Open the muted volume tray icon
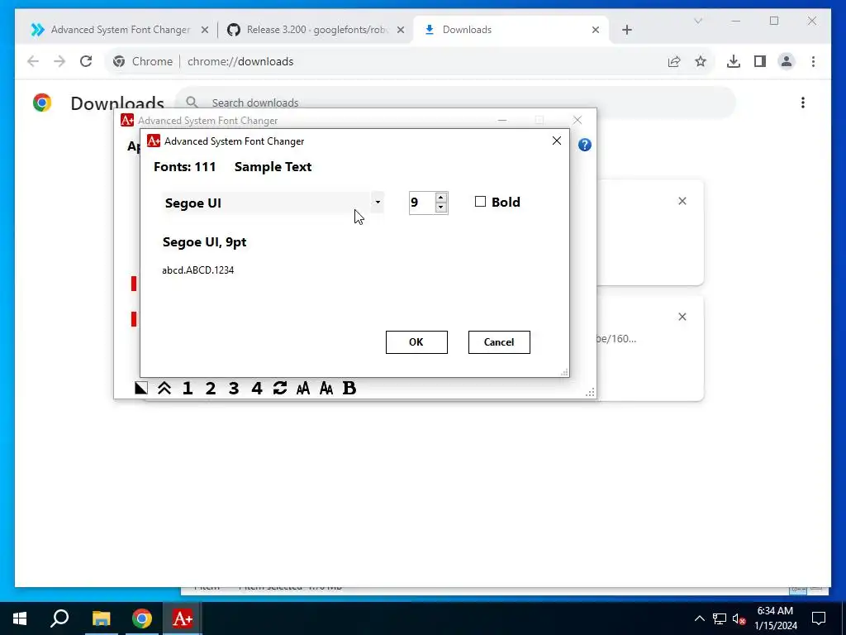The image size is (846, 635). pyautogui.click(x=739, y=618)
